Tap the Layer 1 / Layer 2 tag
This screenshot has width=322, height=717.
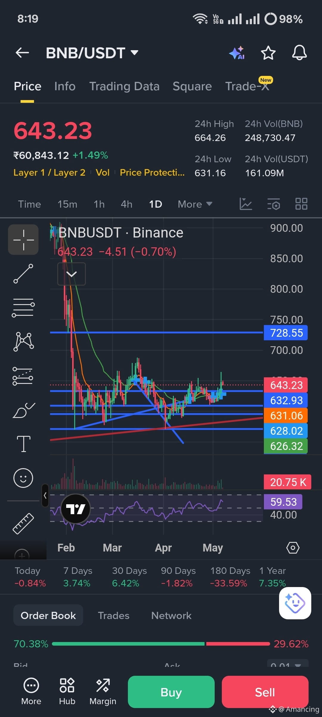point(49,172)
